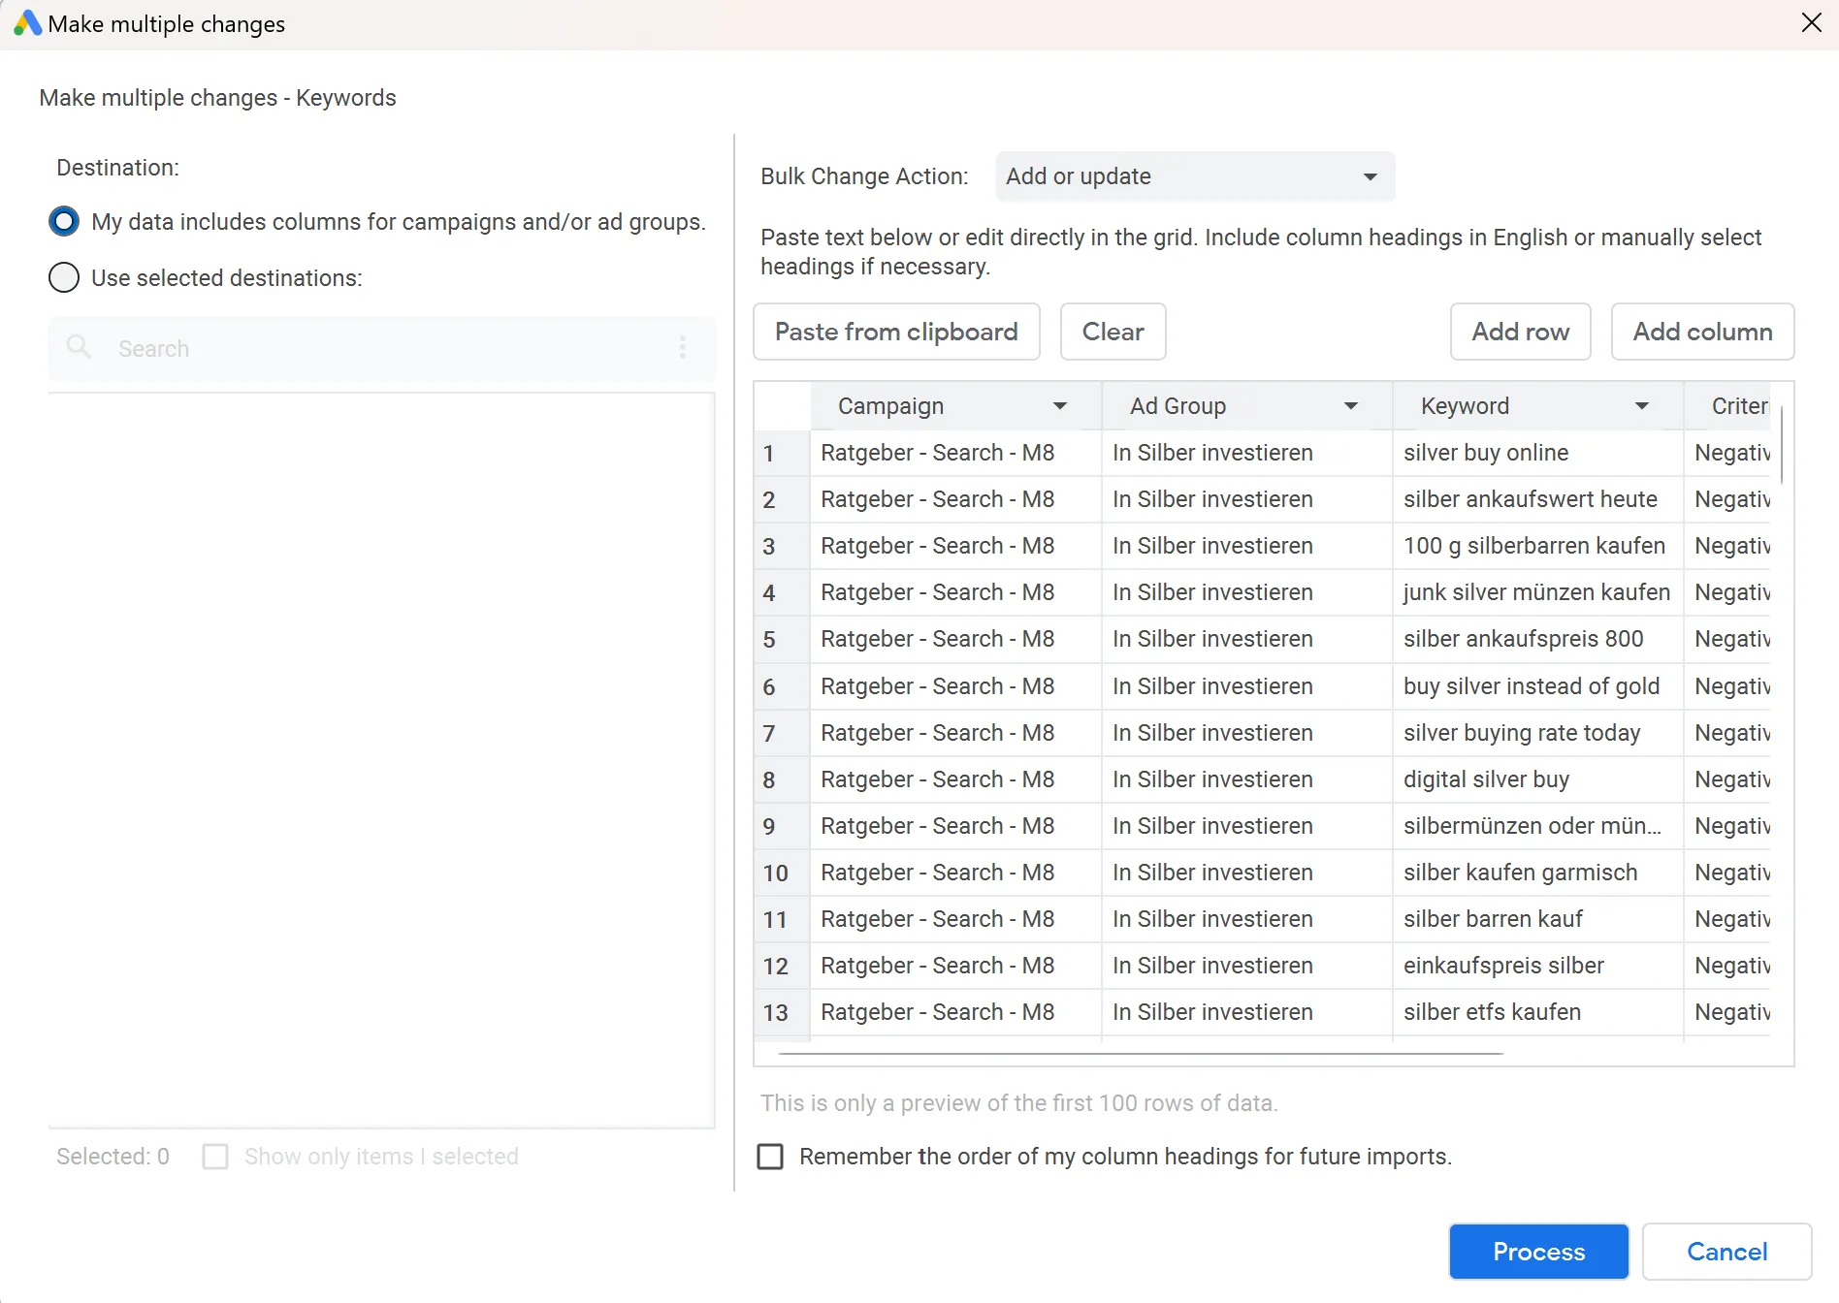This screenshot has height=1303, width=1839.
Task: Click the Add column button
Action: click(x=1702, y=332)
